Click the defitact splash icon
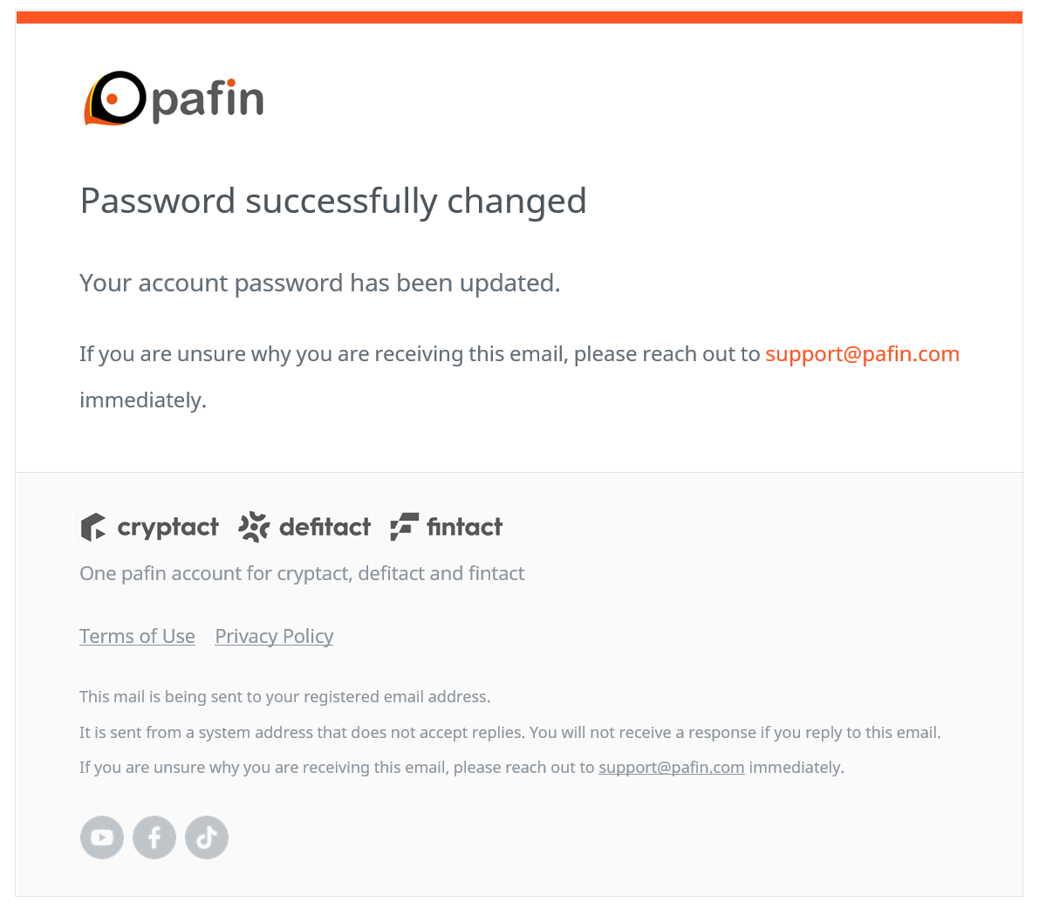Viewport: 1039px width, 916px height. tap(254, 527)
